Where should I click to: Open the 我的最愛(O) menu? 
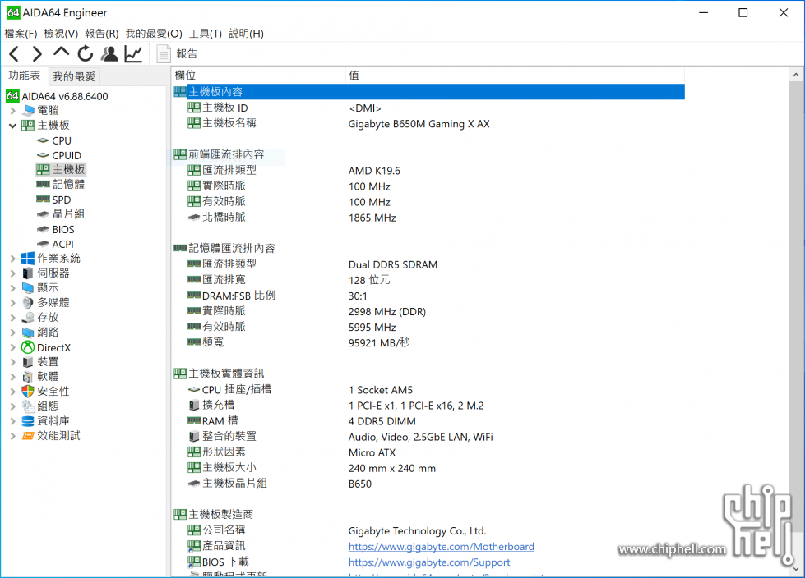[x=154, y=34]
